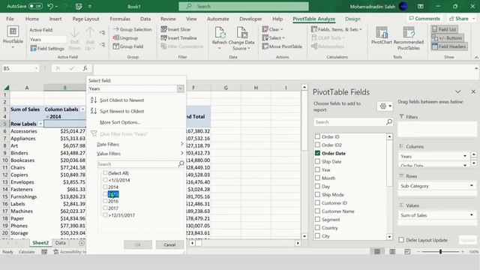Screen dimensions: 480x270
Task: Check the Segment field
Action: (317, 219)
